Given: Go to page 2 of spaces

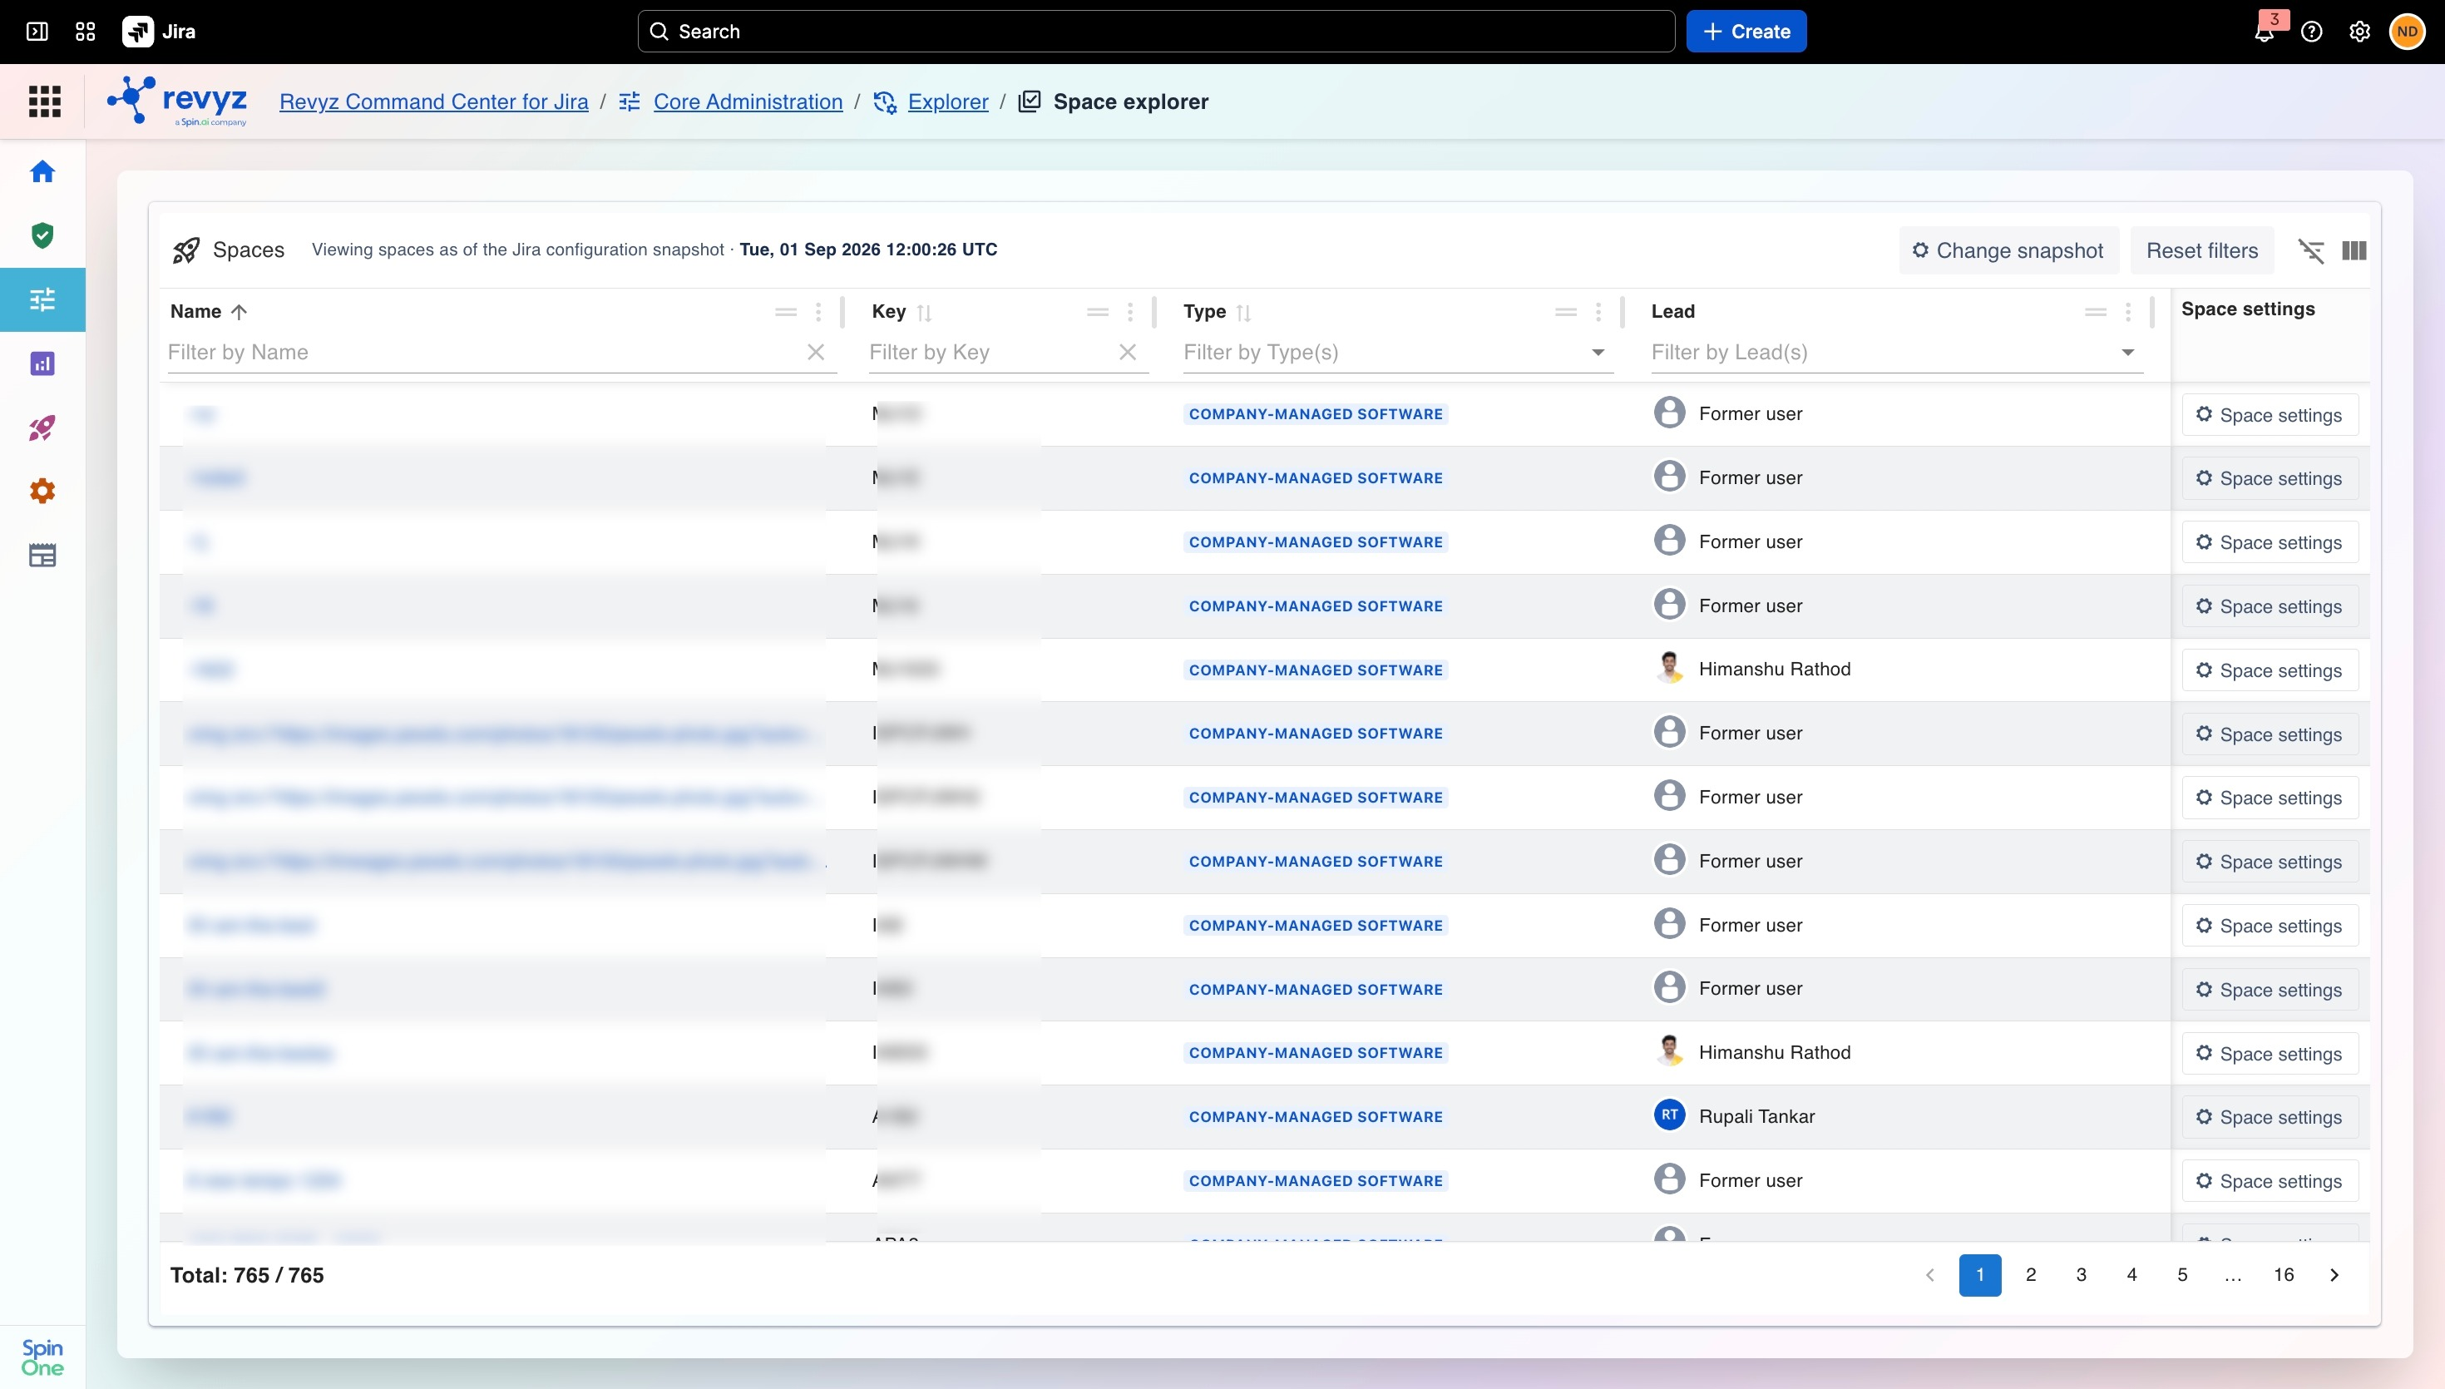Looking at the screenshot, I should 2030,1274.
